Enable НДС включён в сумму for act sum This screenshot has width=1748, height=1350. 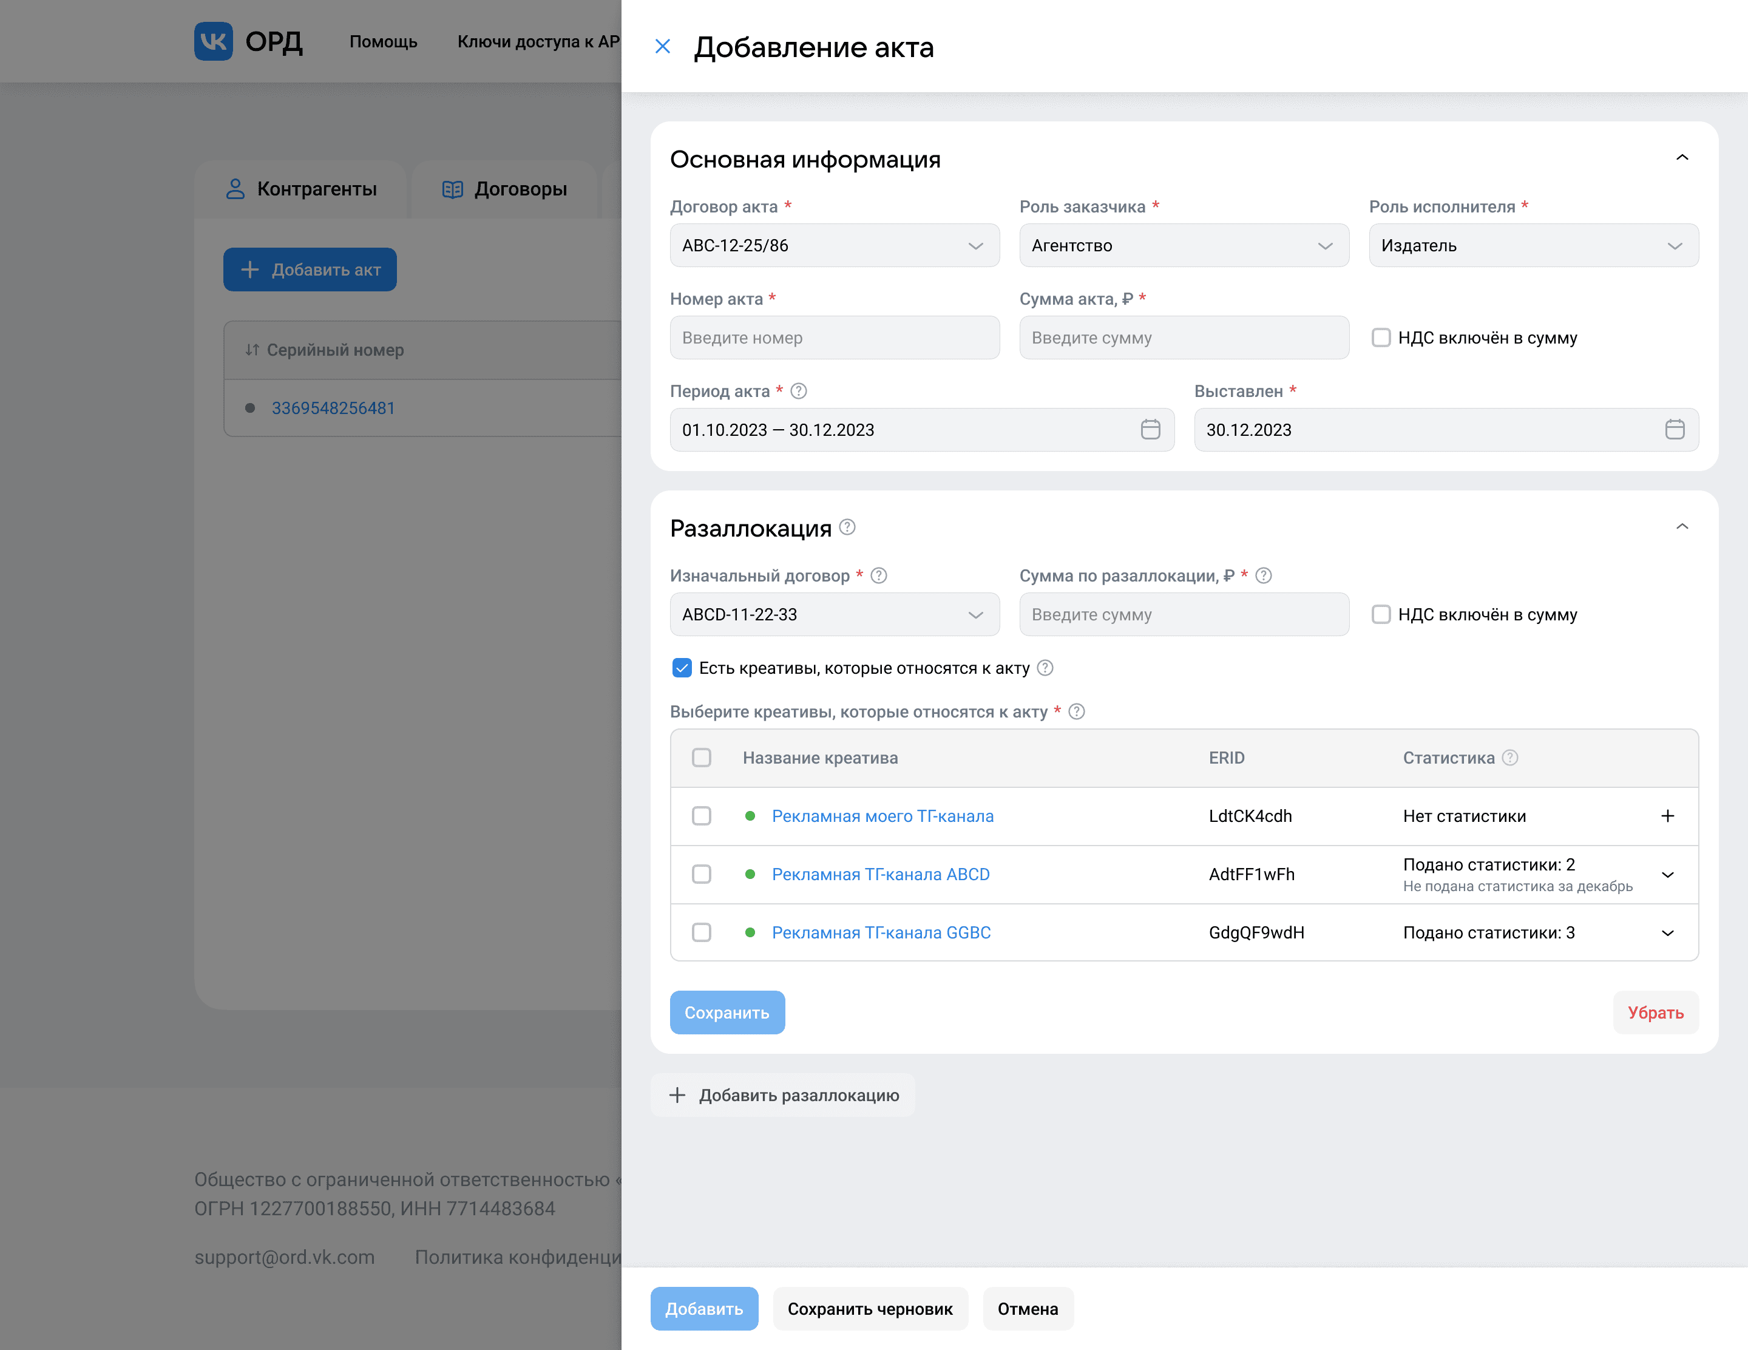(x=1381, y=337)
